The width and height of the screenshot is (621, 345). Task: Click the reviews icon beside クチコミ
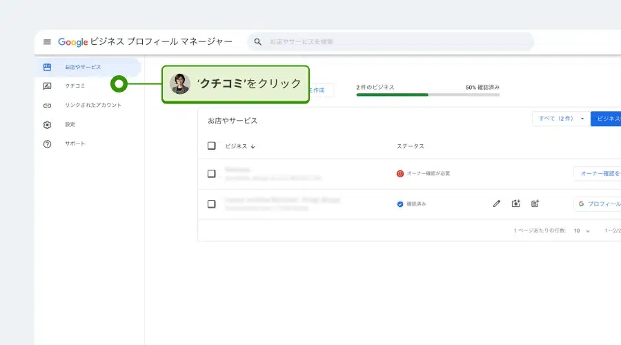(x=47, y=86)
